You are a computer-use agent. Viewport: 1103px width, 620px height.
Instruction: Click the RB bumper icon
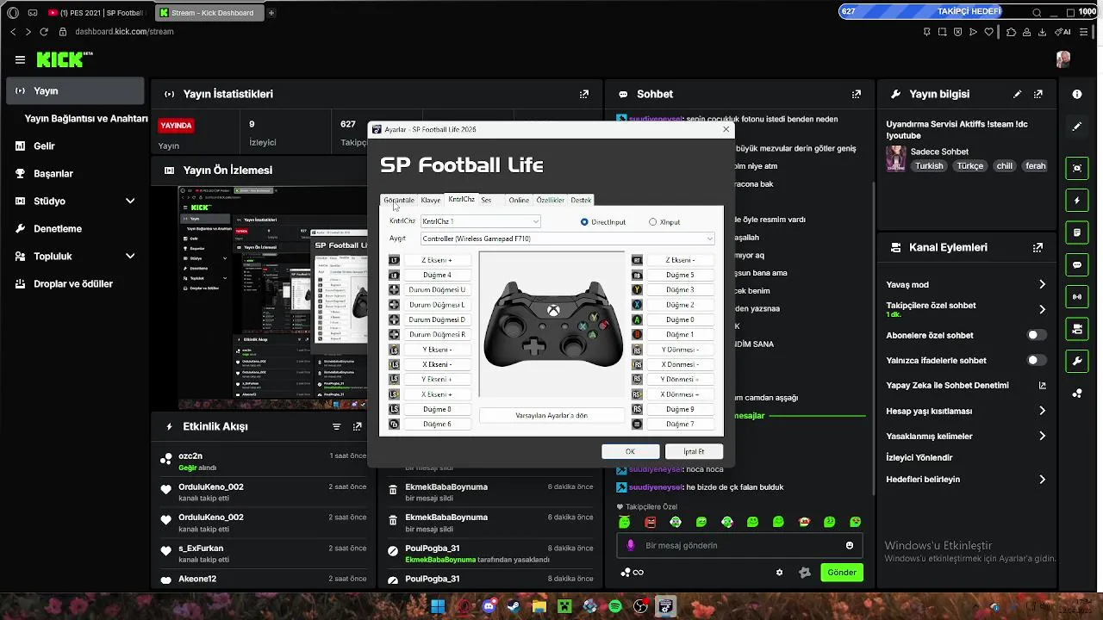pos(638,275)
